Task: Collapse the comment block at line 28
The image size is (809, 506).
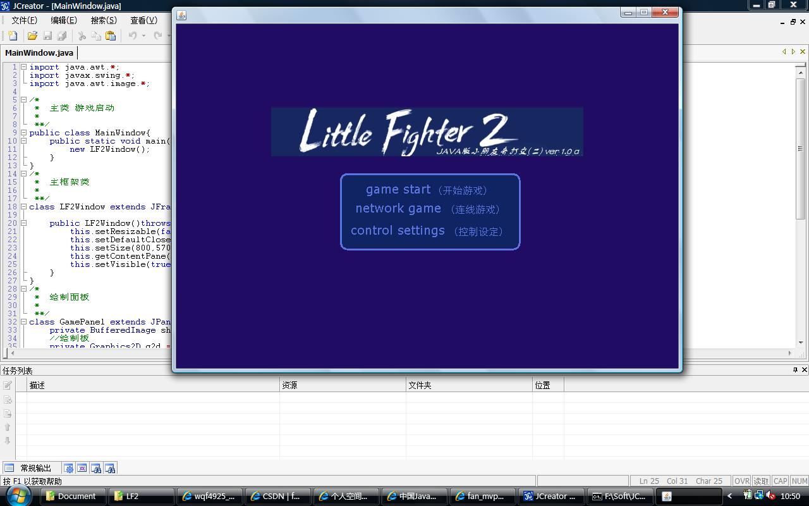Action: pyautogui.click(x=23, y=289)
